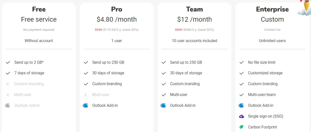Viewport: 311px width, 132px height.
Task: Click the Outlook icon in the Team plan
Action: (x=163, y=105)
